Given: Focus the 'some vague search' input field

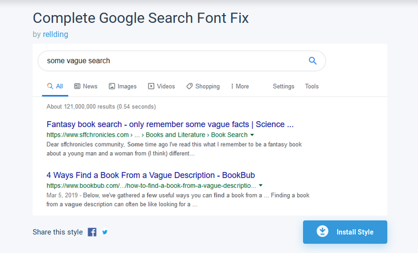Looking at the screenshot, I should point(182,61).
